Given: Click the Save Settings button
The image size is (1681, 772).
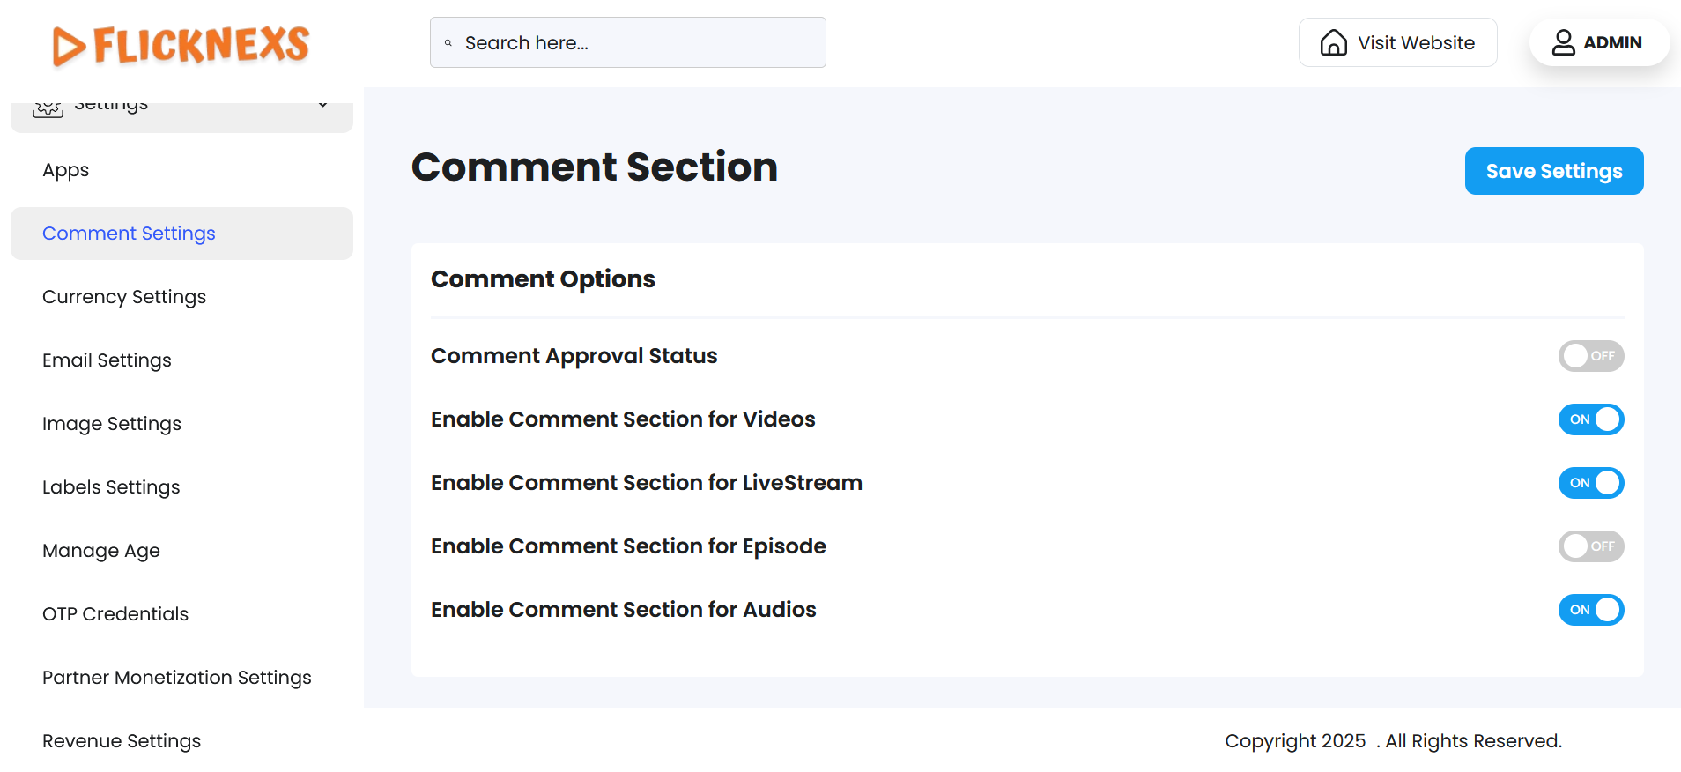Looking at the screenshot, I should point(1553,171).
